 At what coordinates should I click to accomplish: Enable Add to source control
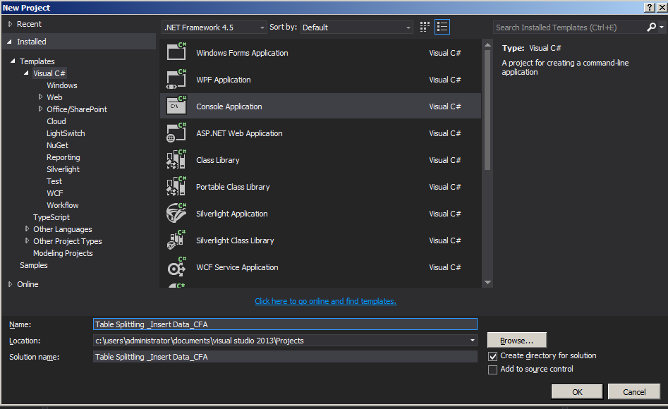[492, 370]
